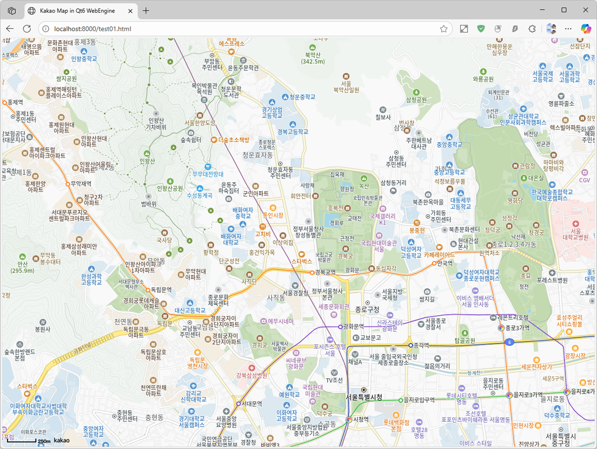
Task: Click the 광장시장 market icon
Action: pos(575,348)
